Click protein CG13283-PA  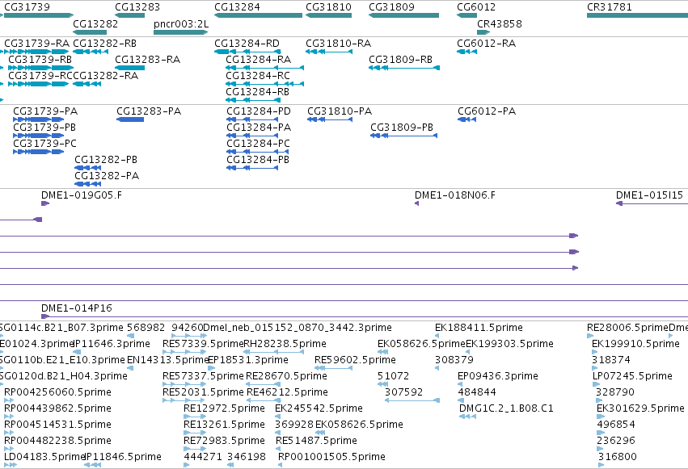(130, 119)
